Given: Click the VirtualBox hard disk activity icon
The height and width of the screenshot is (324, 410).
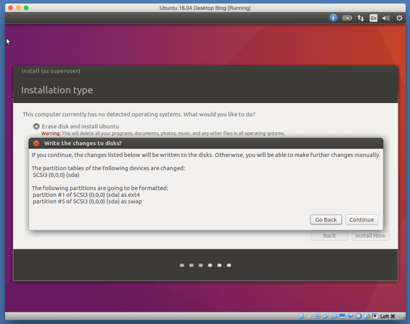Looking at the screenshot, I should click(301, 317).
